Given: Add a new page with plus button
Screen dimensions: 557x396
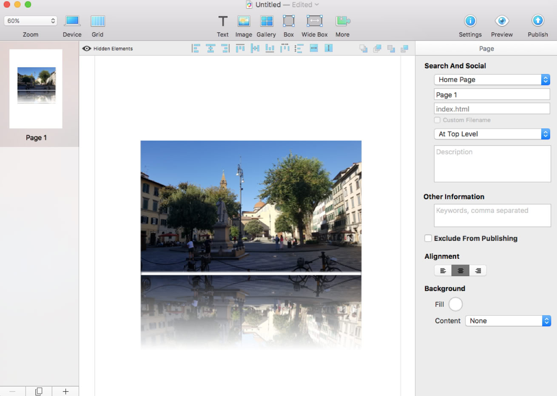Looking at the screenshot, I should (65, 391).
